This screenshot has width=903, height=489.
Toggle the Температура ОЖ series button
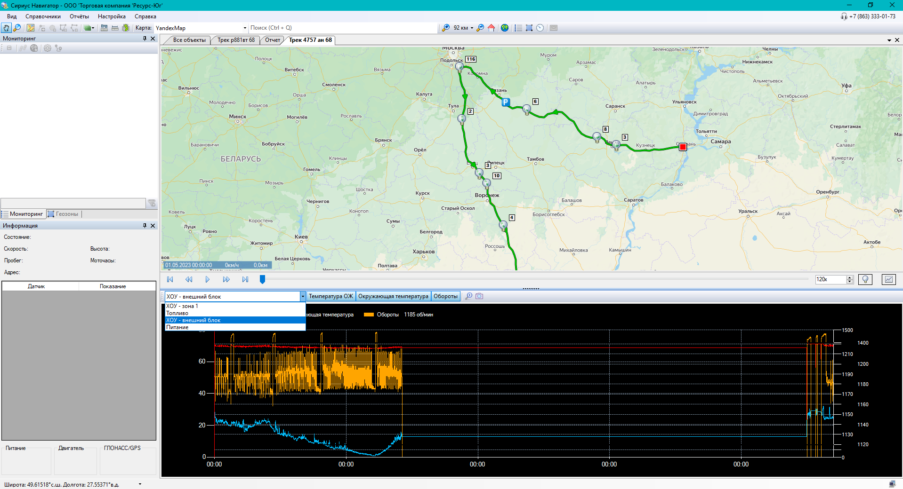331,296
